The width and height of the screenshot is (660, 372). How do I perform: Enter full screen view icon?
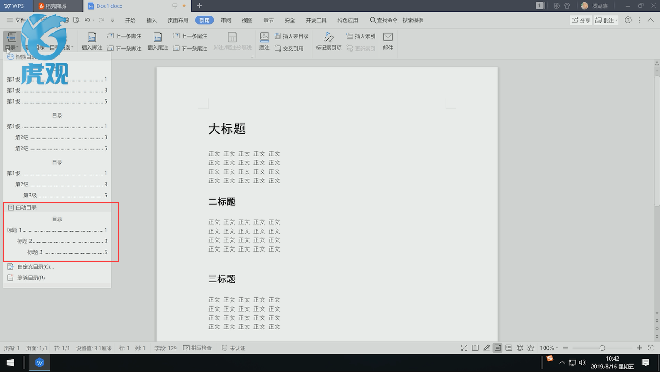(464, 348)
